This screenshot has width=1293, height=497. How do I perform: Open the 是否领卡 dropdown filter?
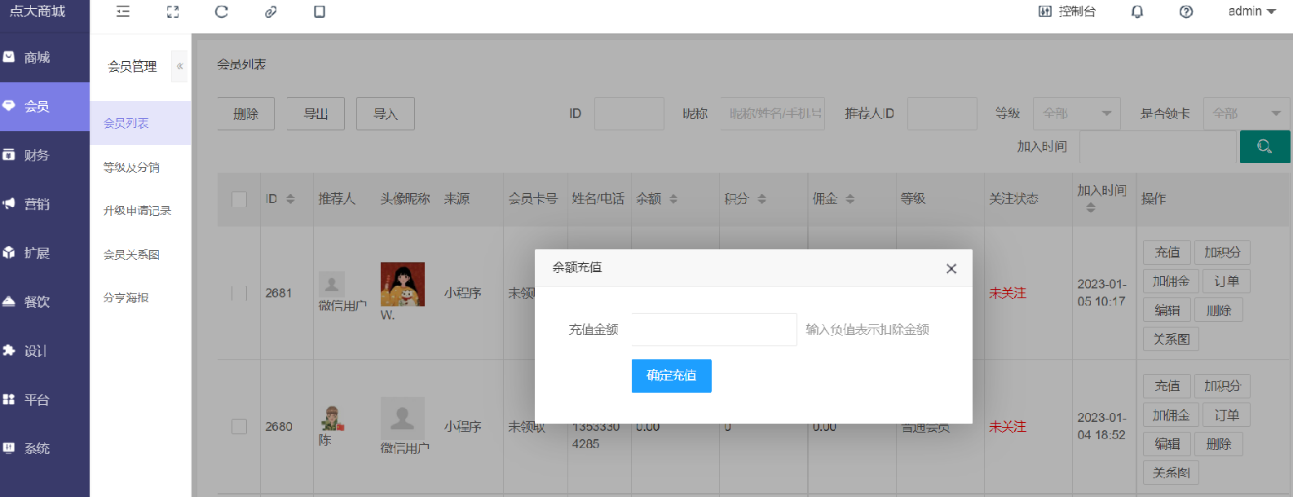(x=1246, y=113)
